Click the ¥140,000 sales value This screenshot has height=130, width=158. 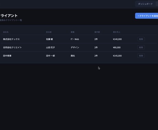[x=117, y=39]
